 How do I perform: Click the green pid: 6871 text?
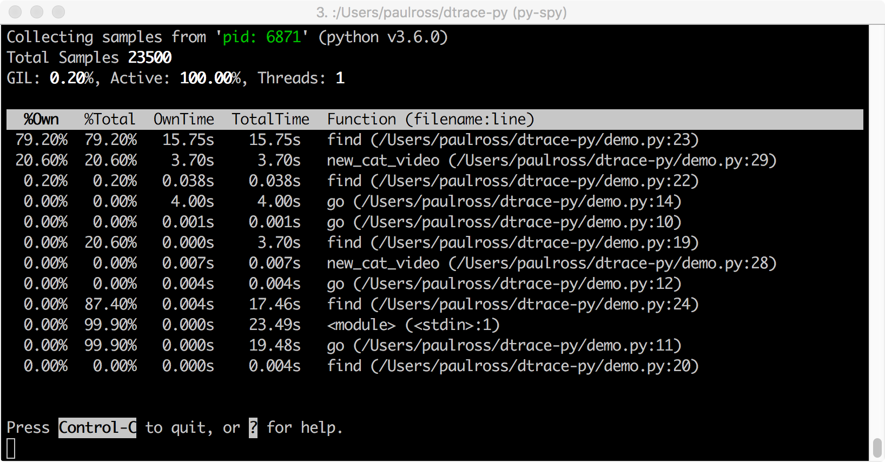pyautogui.click(x=262, y=37)
